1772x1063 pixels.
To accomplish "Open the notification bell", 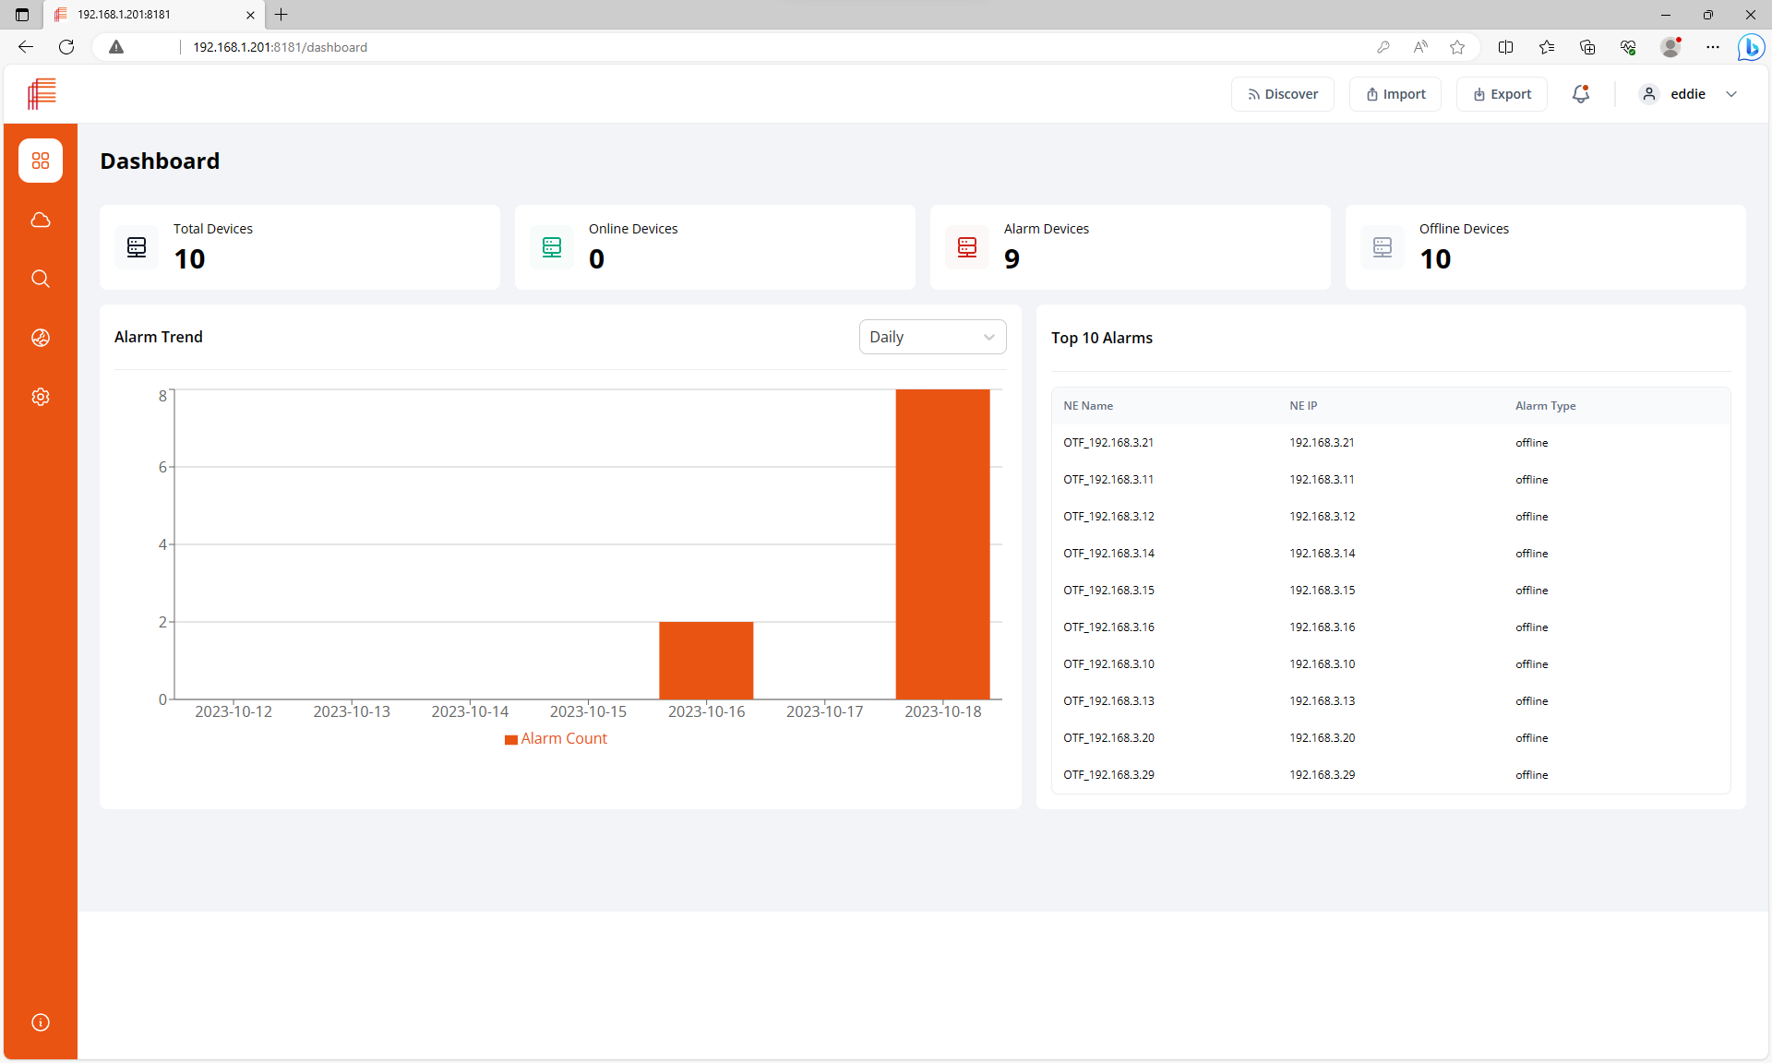I will click(x=1581, y=94).
